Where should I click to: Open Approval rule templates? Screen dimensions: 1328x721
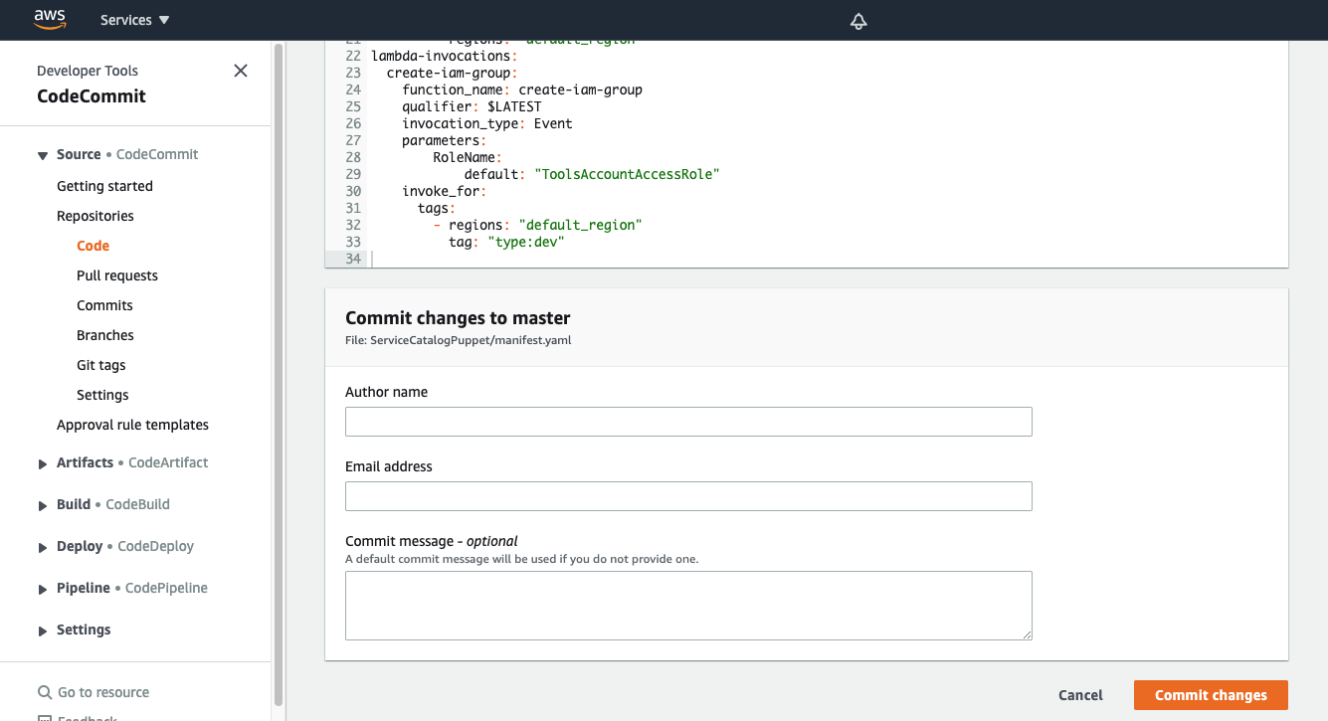click(132, 425)
